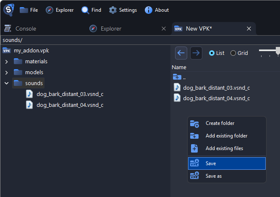This screenshot has height=197, width=280.
Task: Click the Add existing folder icon
Action: click(194, 136)
